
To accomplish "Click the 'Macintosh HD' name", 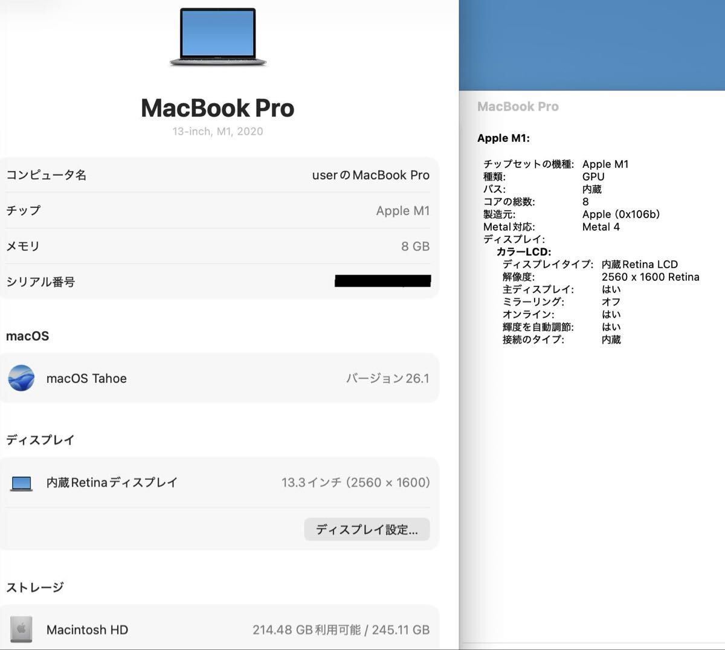I will [88, 629].
